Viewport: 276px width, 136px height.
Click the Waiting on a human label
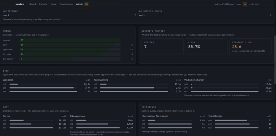[x=194, y=80]
